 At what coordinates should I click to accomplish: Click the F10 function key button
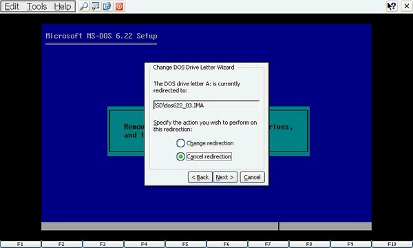pyautogui.click(x=392, y=245)
